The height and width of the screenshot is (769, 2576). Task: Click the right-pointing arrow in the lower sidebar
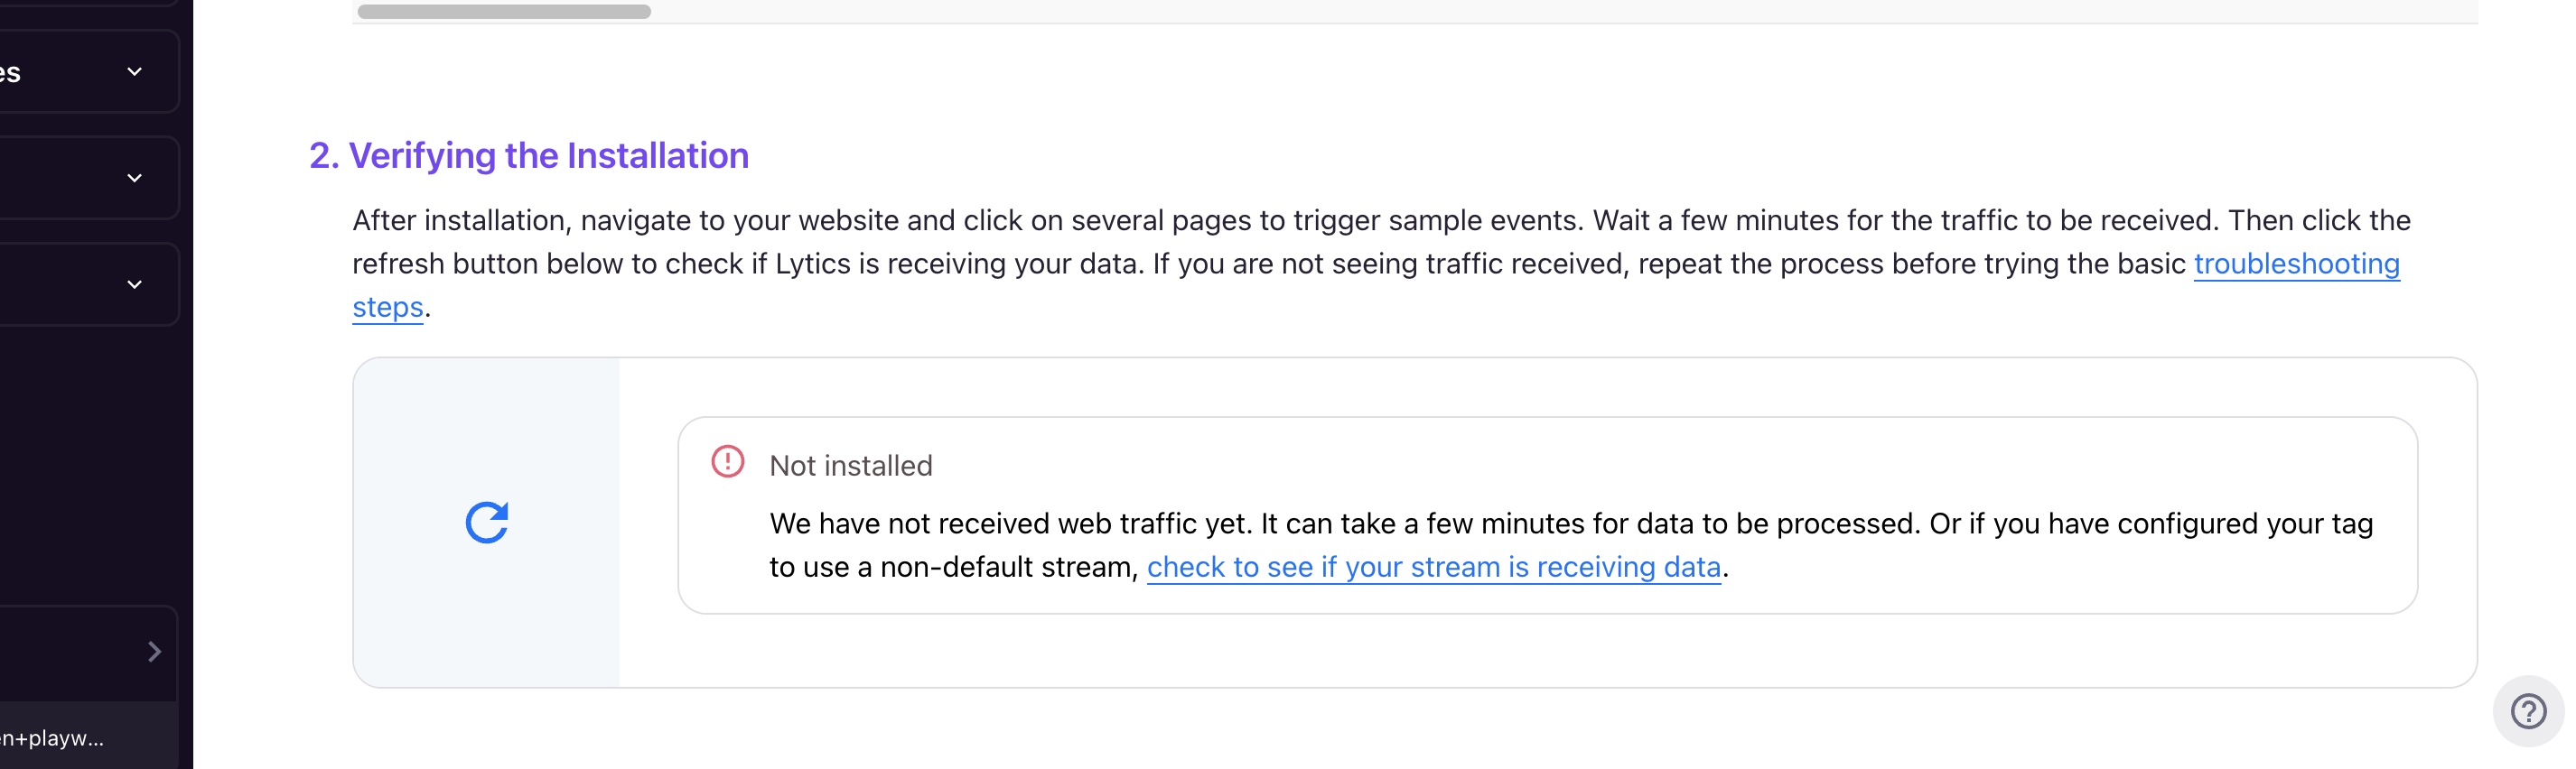click(154, 651)
